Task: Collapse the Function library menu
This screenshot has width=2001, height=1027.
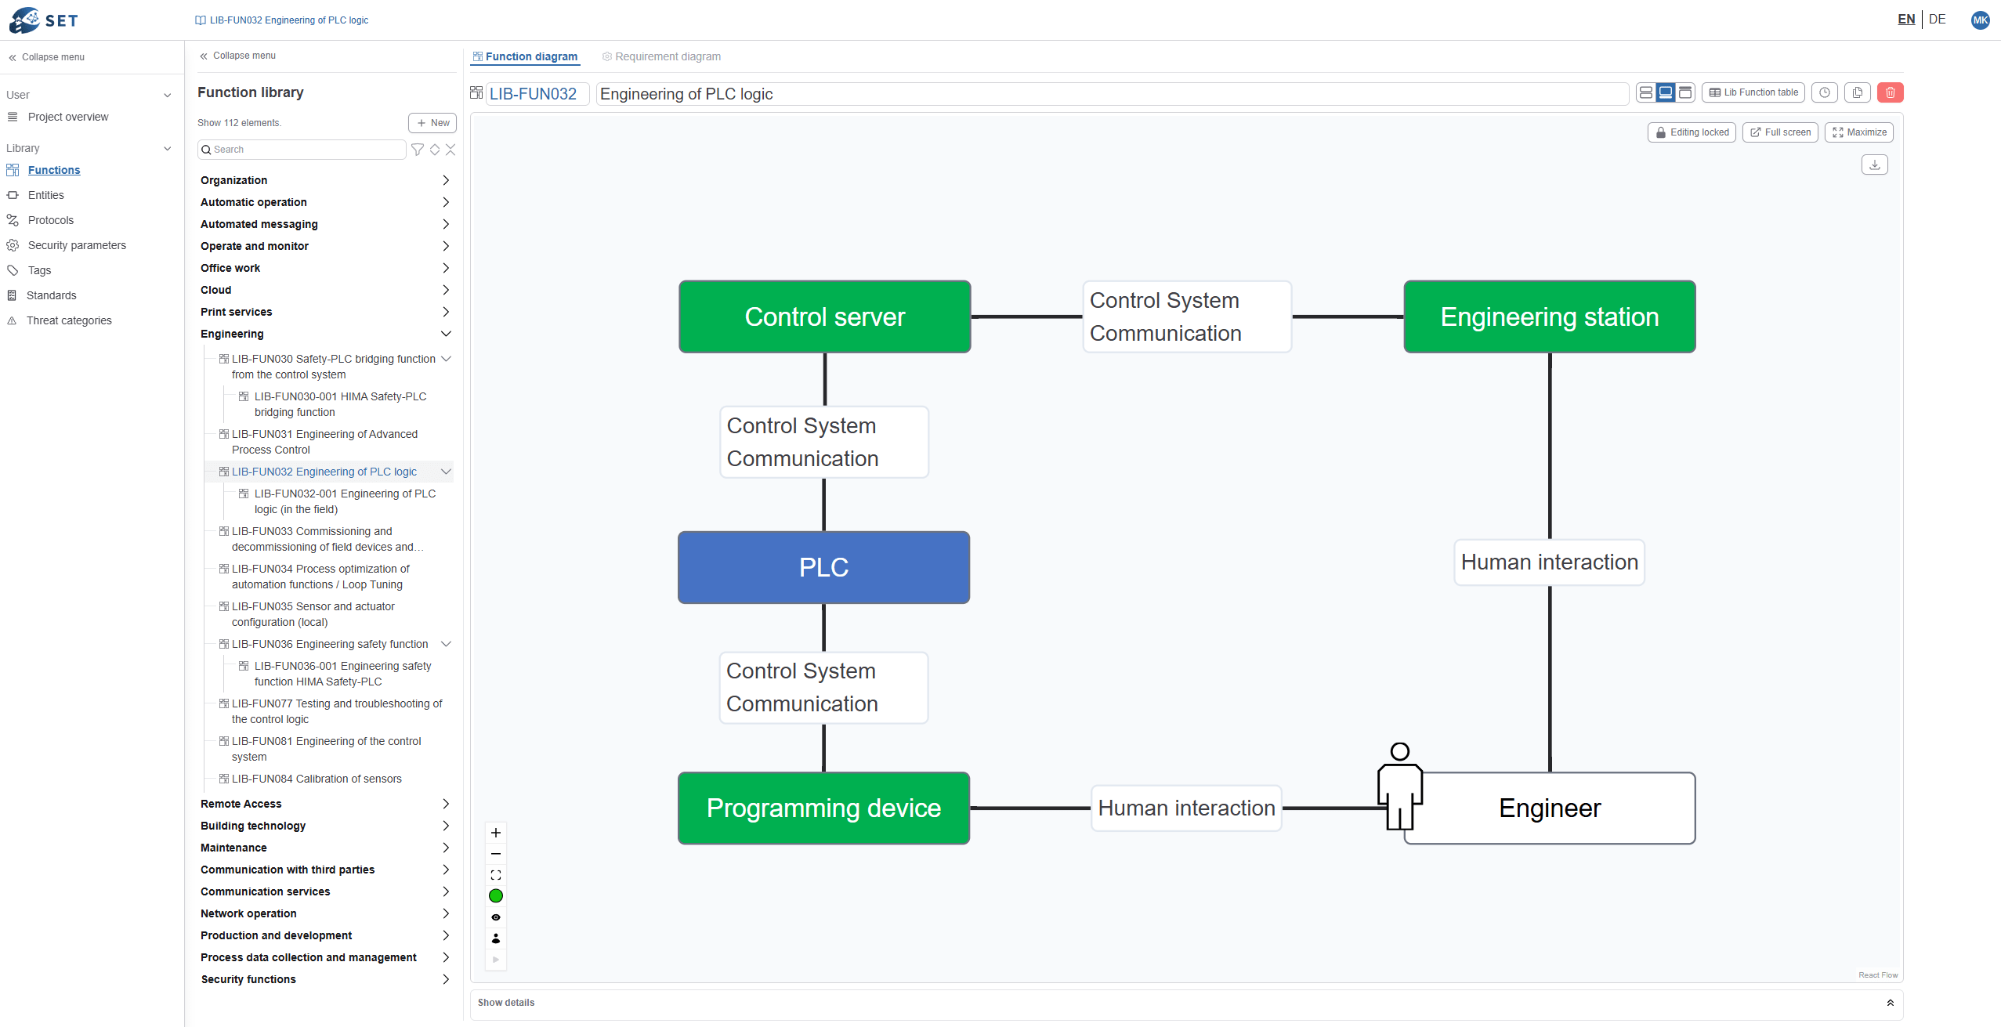Action: coord(237,56)
